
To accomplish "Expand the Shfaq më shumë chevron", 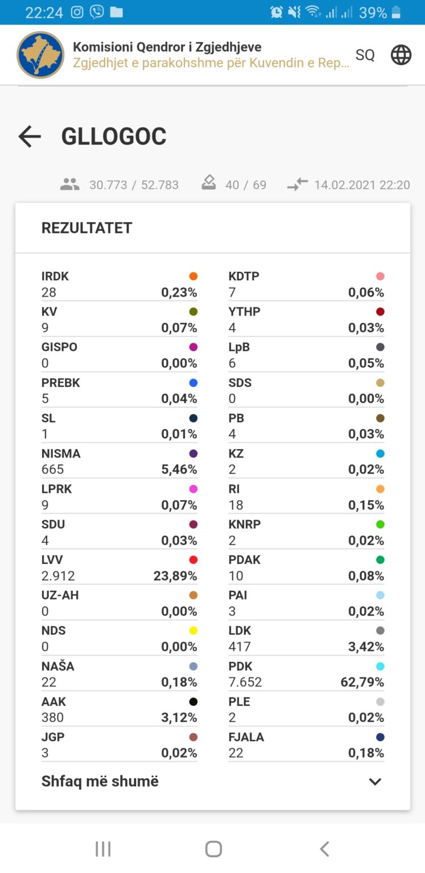I will (375, 781).
